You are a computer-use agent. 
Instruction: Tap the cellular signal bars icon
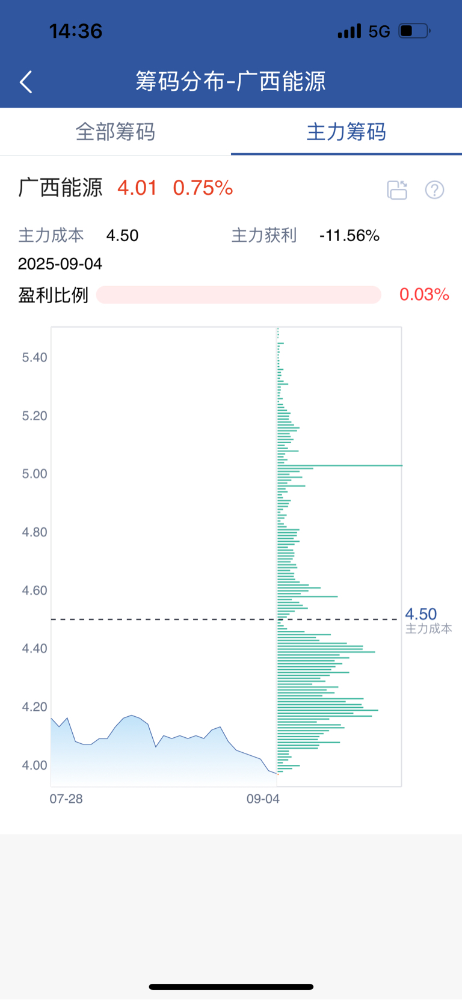[x=350, y=31]
